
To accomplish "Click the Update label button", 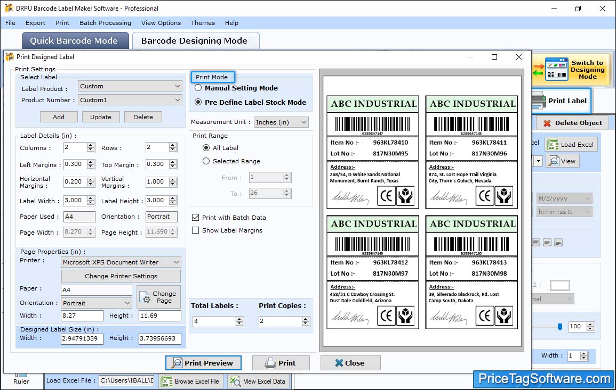I will (101, 117).
